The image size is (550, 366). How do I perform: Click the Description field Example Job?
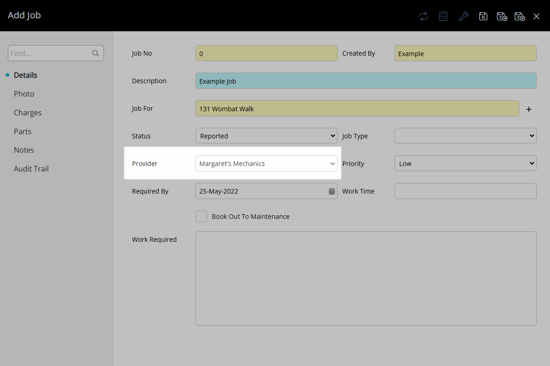pos(366,81)
